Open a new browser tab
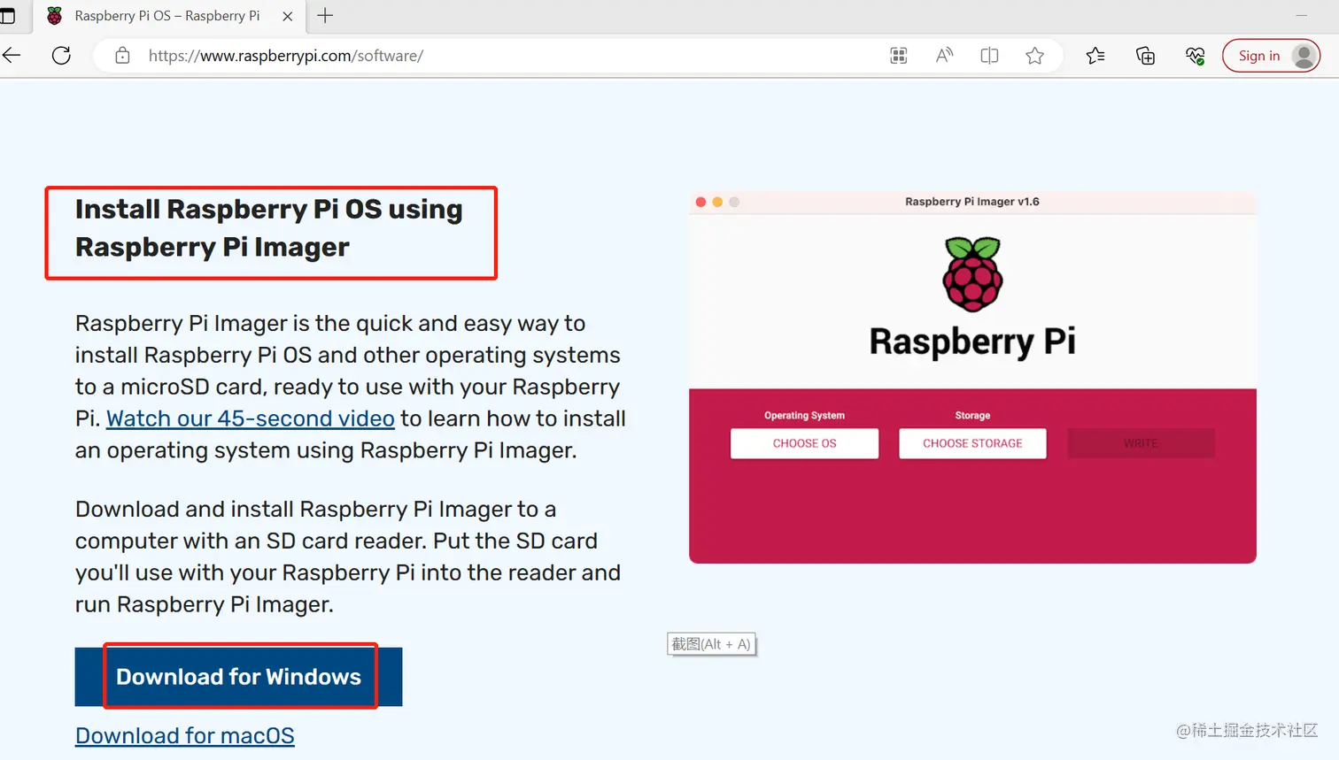Viewport: 1339px width, 760px height. pos(325,15)
